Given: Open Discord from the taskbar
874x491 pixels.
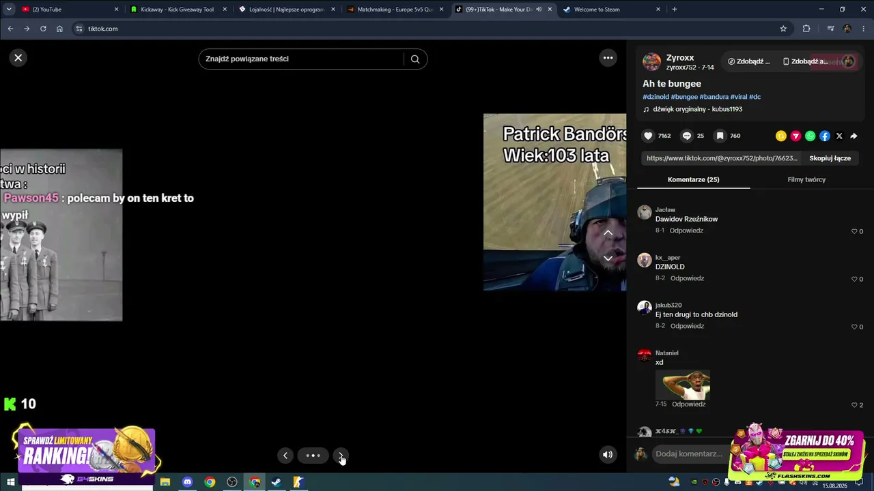Looking at the screenshot, I should pos(188,482).
